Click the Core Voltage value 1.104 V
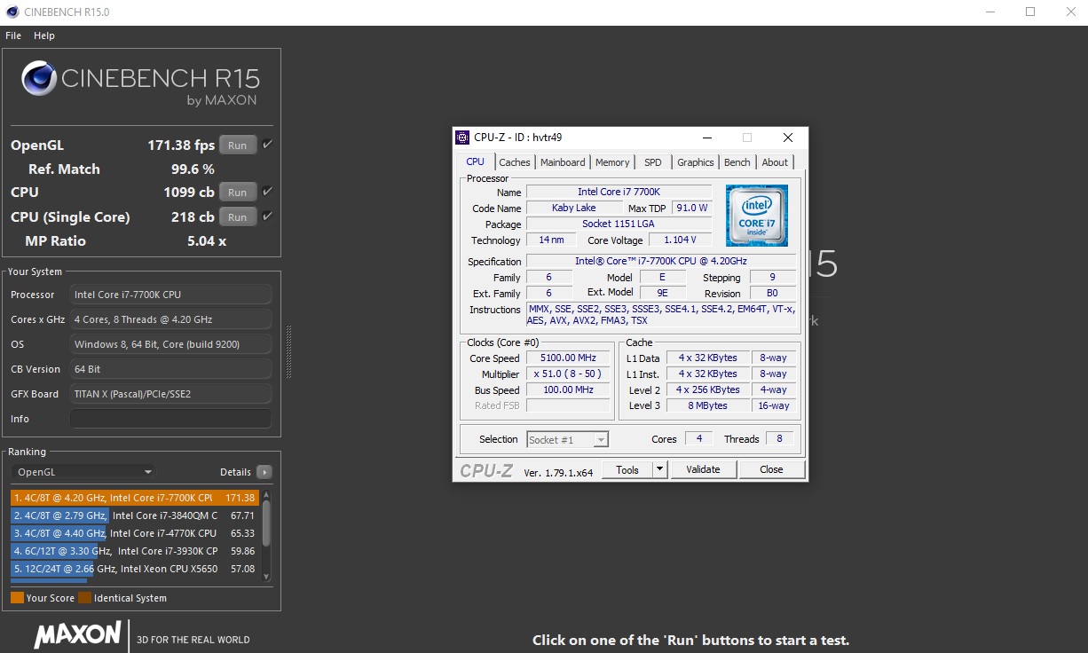The image size is (1088, 653). [x=681, y=240]
